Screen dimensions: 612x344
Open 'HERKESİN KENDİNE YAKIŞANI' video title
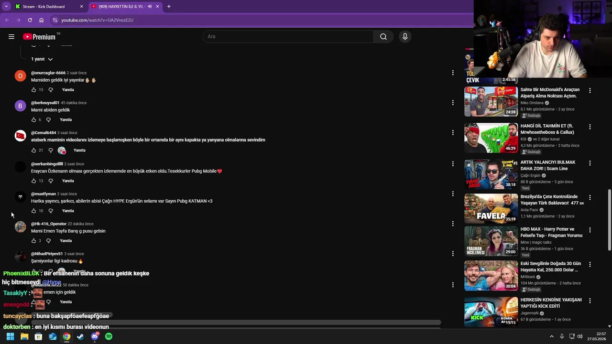point(551,303)
